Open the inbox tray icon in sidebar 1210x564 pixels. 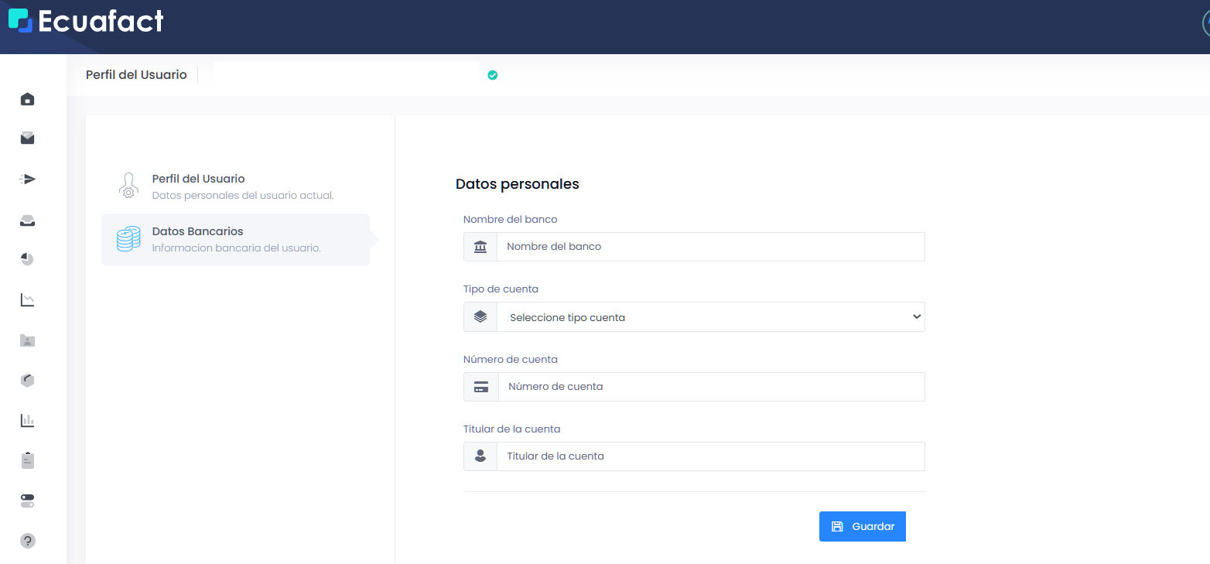pyautogui.click(x=28, y=221)
